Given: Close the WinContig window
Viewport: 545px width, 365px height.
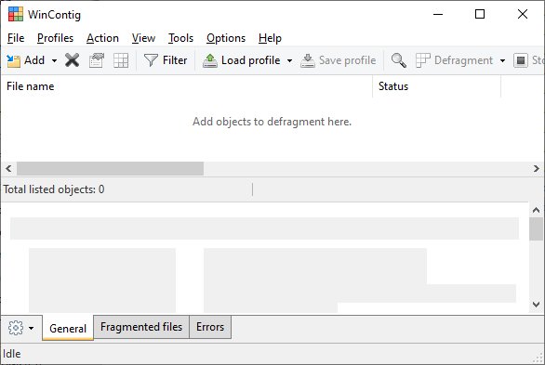Looking at the screenshot, I should pos(523,14).
